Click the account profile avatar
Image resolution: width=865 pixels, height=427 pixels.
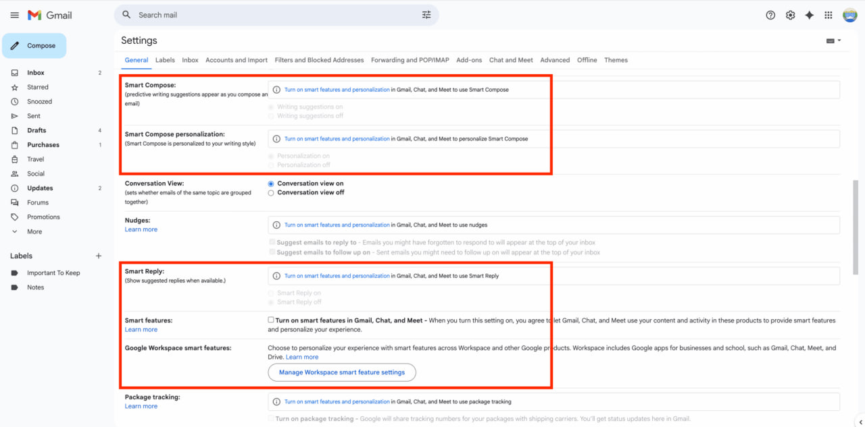pyautogui.click(x=849, y=16)
